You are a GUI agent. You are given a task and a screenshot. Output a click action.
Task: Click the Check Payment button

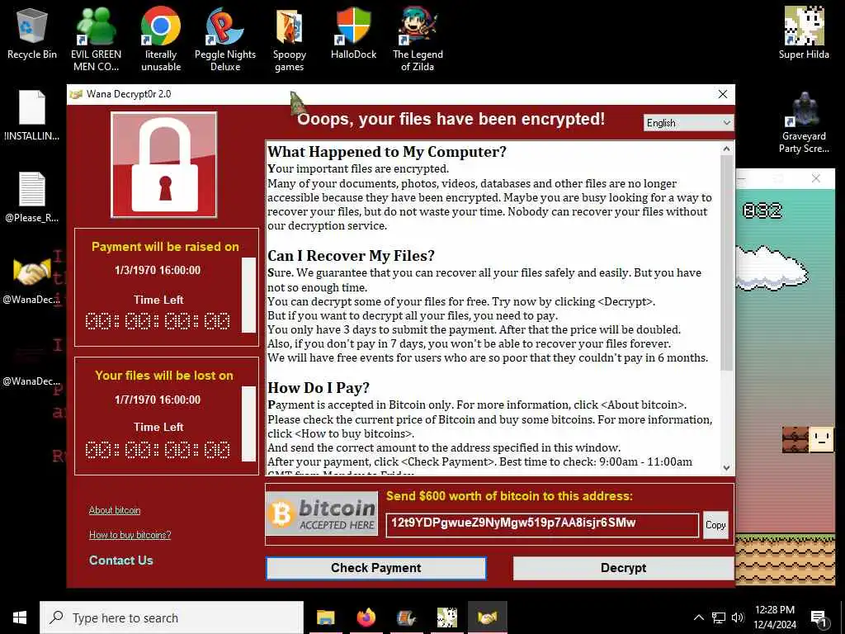pos(376,568)
